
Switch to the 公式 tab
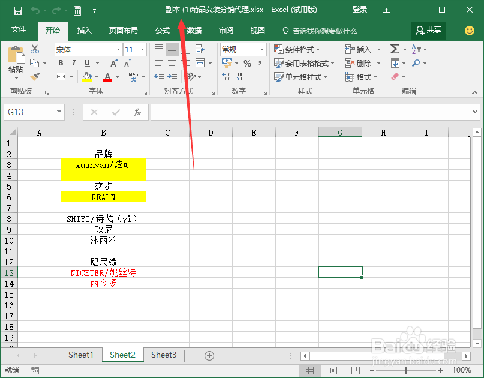coord(163,30)
